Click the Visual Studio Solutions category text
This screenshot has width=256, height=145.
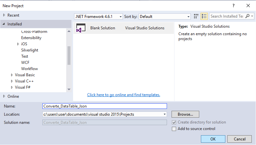pos(145,28)
